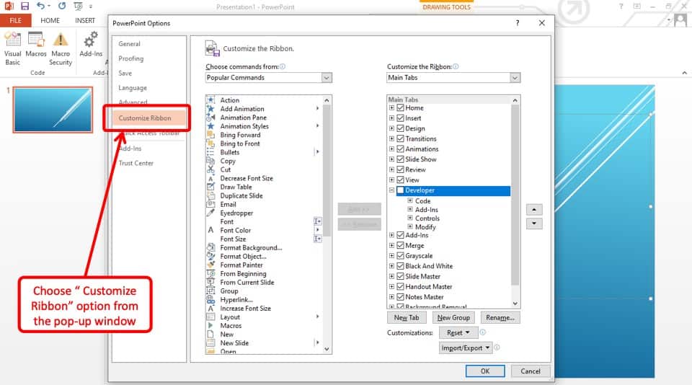Select Draw Table command icon

(210, 187)
